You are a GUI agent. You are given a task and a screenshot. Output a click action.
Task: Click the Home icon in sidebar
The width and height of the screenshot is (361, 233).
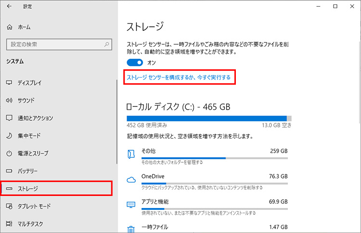click(x=9, y=27)
